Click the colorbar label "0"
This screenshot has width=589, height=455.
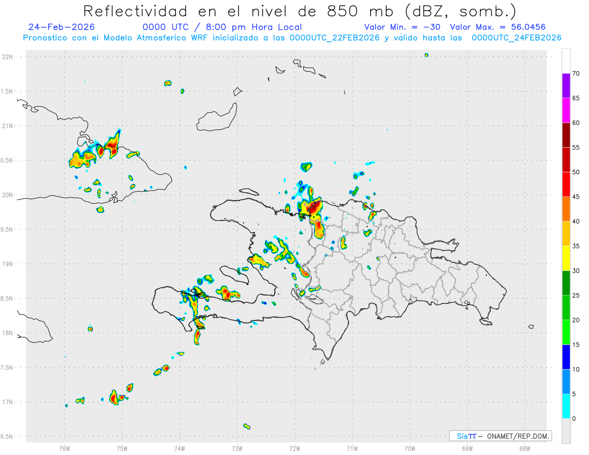[574, 418]
